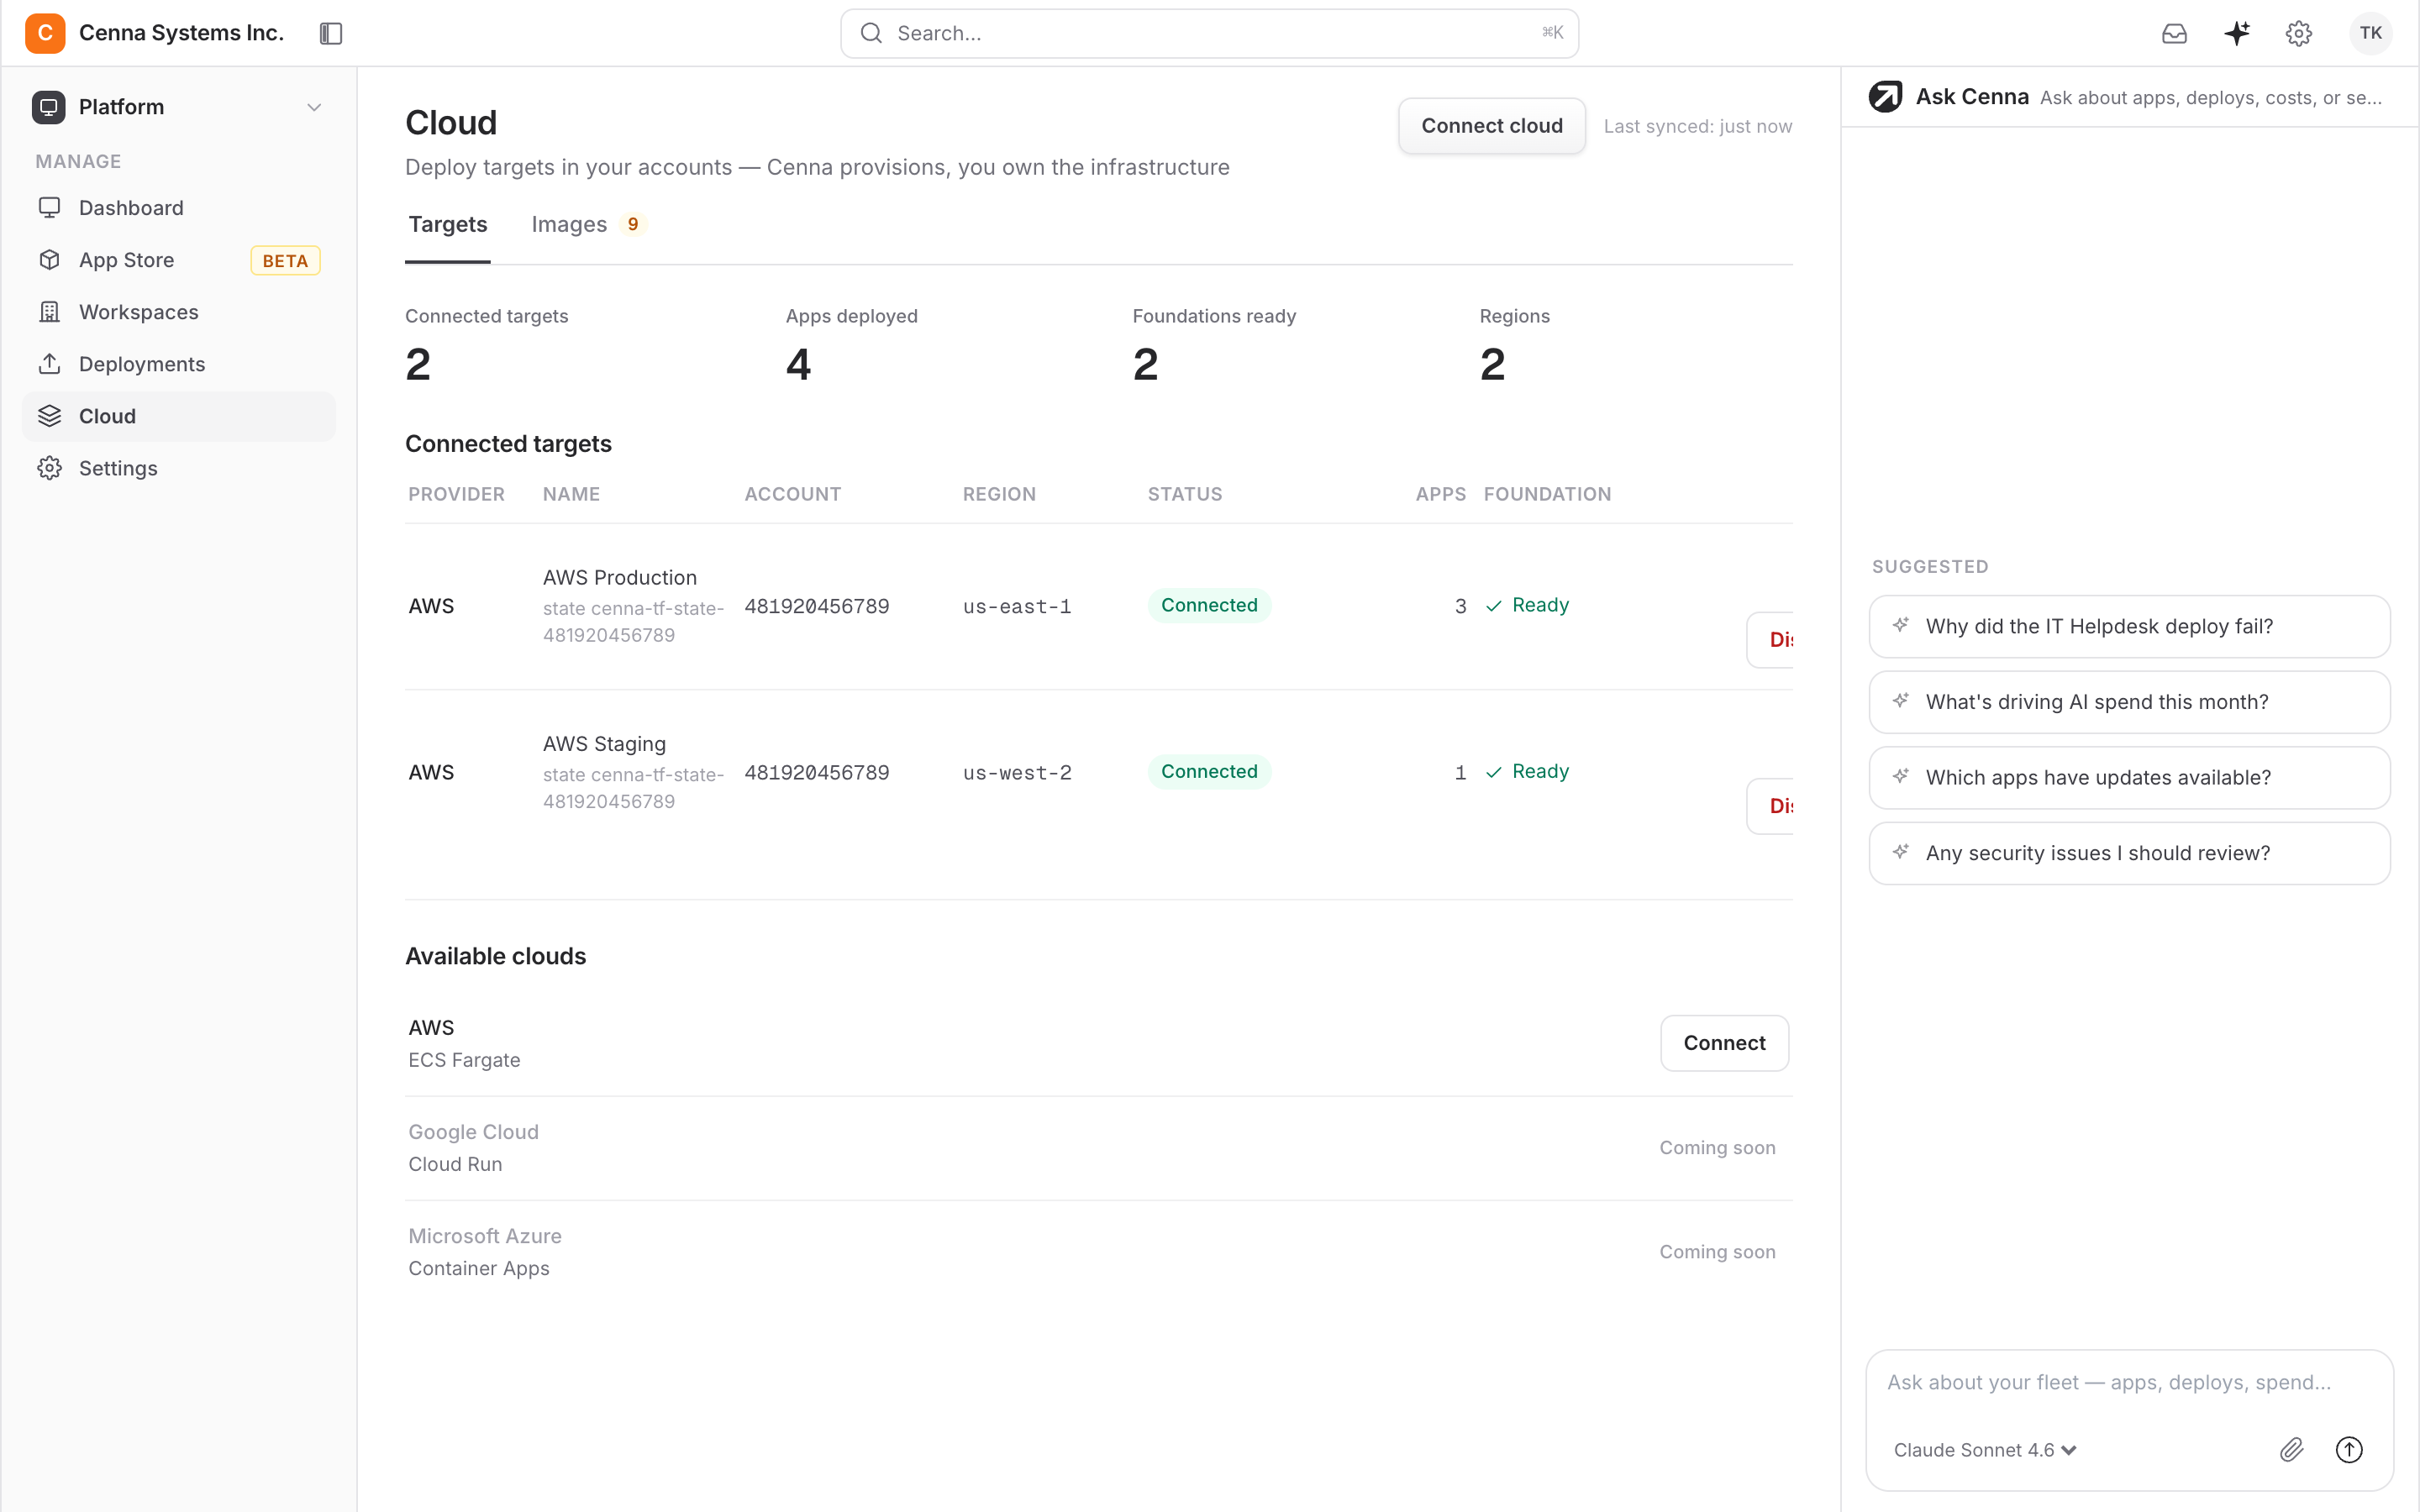Ask why the IT Helpdesk deploy failed
2420x1512 pixels.
(x=2129, y=626)
